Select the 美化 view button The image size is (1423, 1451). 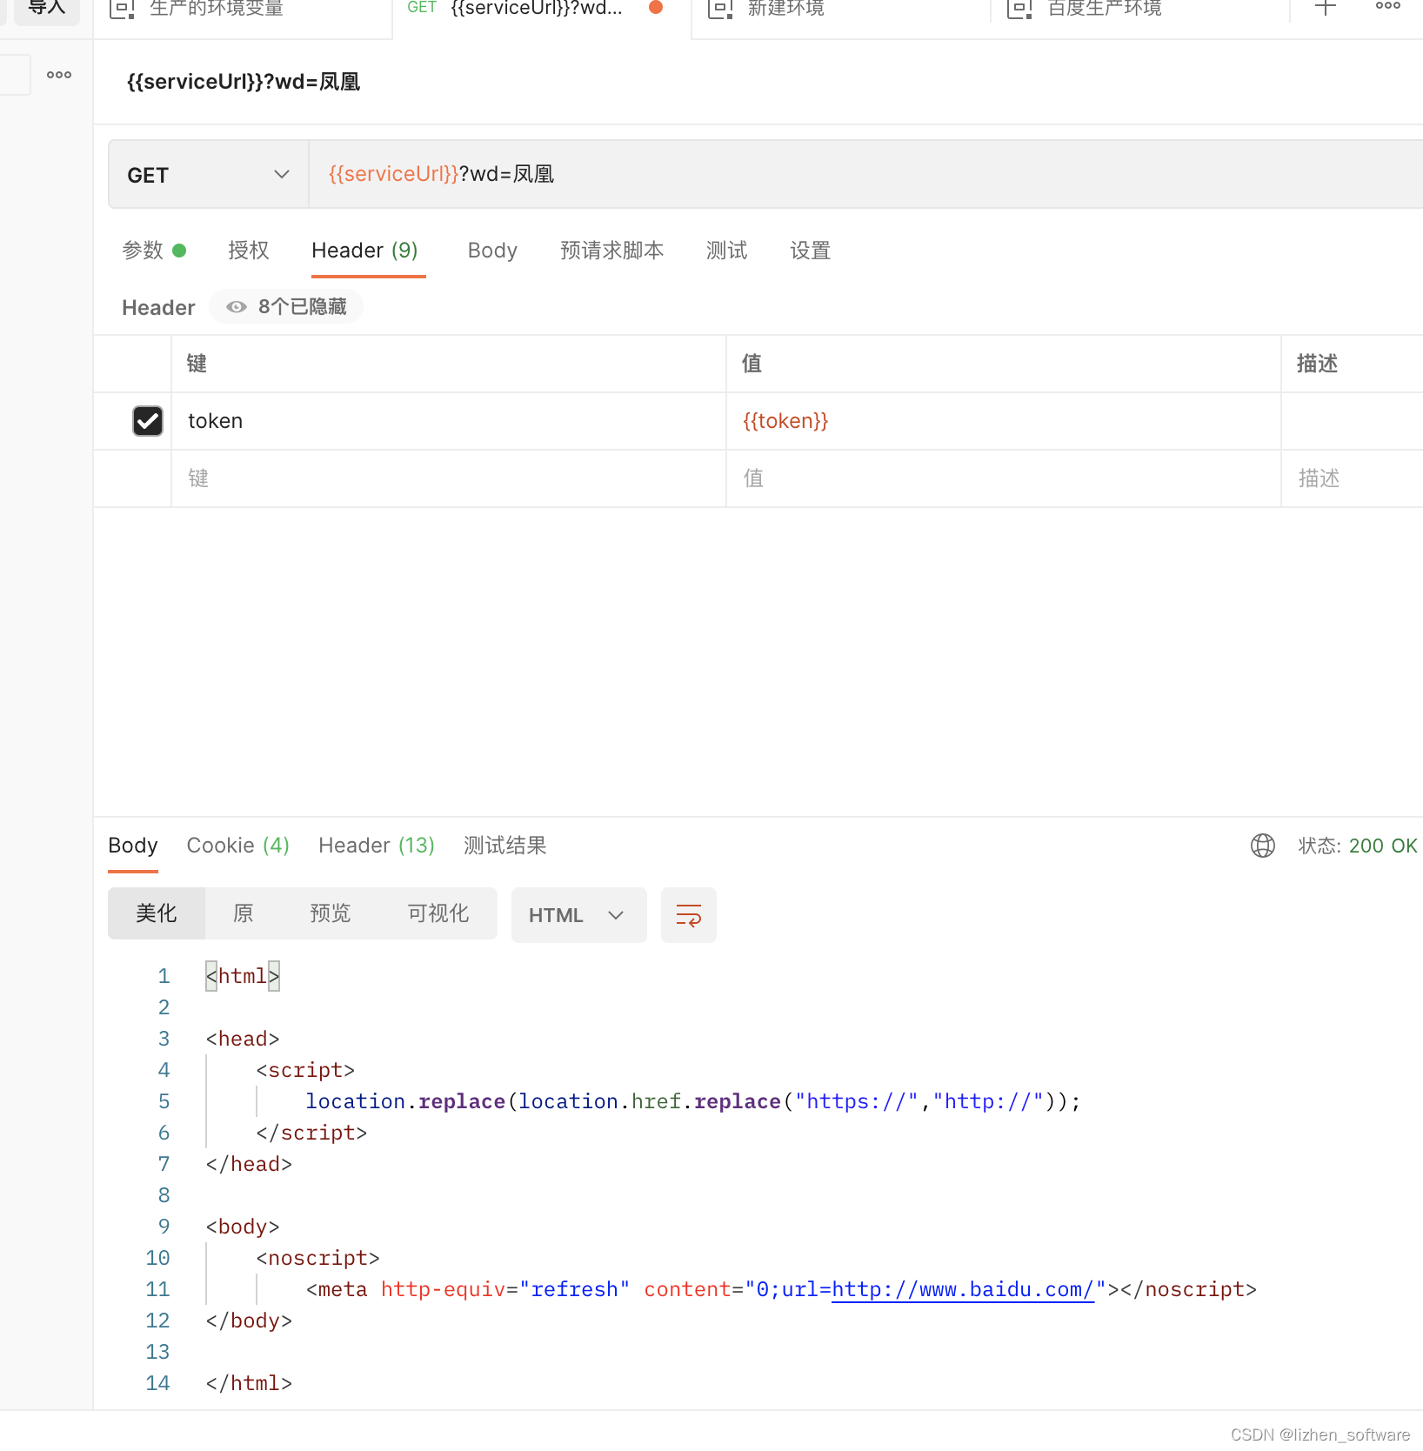157,913
